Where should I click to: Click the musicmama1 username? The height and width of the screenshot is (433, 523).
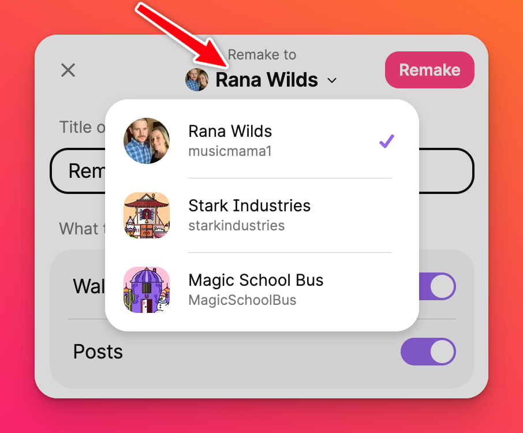pos(230,151)
